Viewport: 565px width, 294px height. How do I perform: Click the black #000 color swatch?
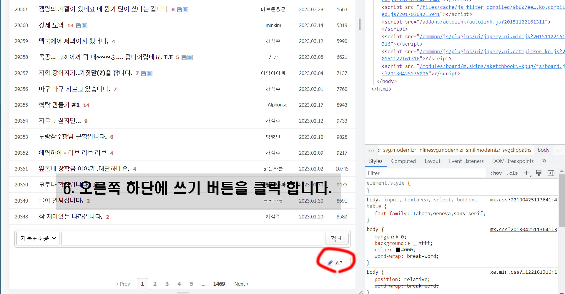tap(398, 250)
